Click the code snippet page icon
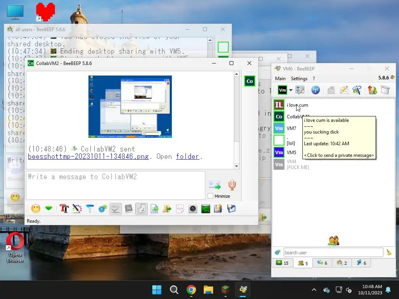This screenshot has height=299, width=399. coord(180,209)
